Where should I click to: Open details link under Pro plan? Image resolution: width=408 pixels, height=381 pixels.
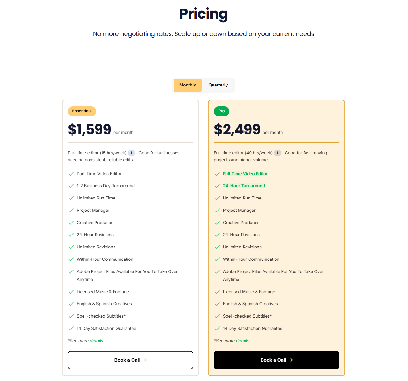tap(243, 341)
